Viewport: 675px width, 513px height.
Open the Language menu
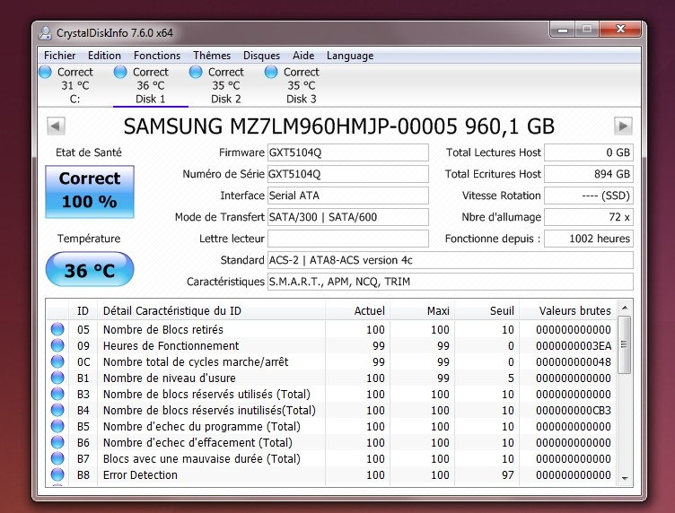tap(350, 56)
